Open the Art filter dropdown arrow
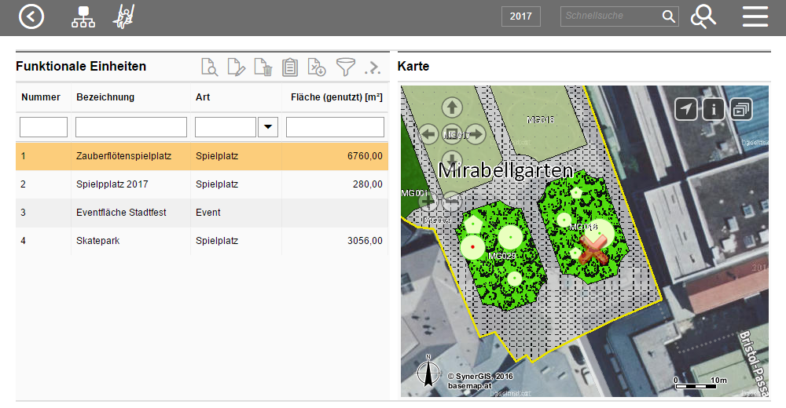 (x=268, y=127)
